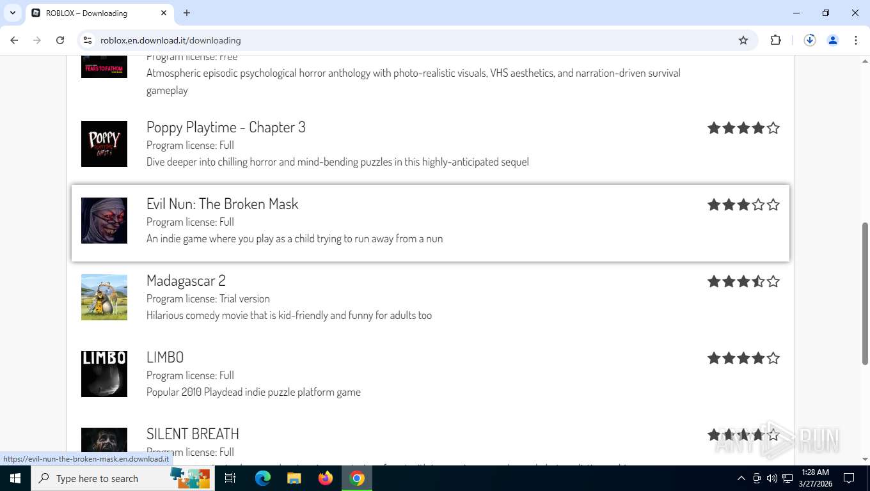Open the LIMBO game thumbnail
The image size is (870, 491).
tap(104, 374)
